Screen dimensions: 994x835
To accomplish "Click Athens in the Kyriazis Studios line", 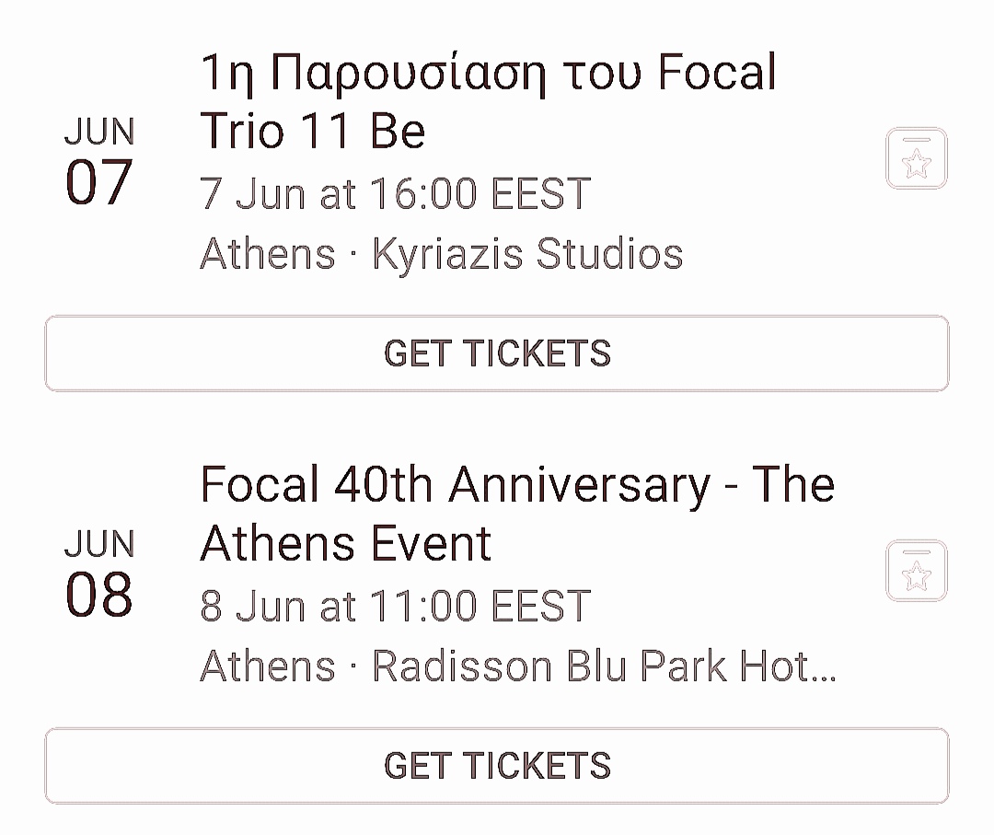I will click(268, 254).
